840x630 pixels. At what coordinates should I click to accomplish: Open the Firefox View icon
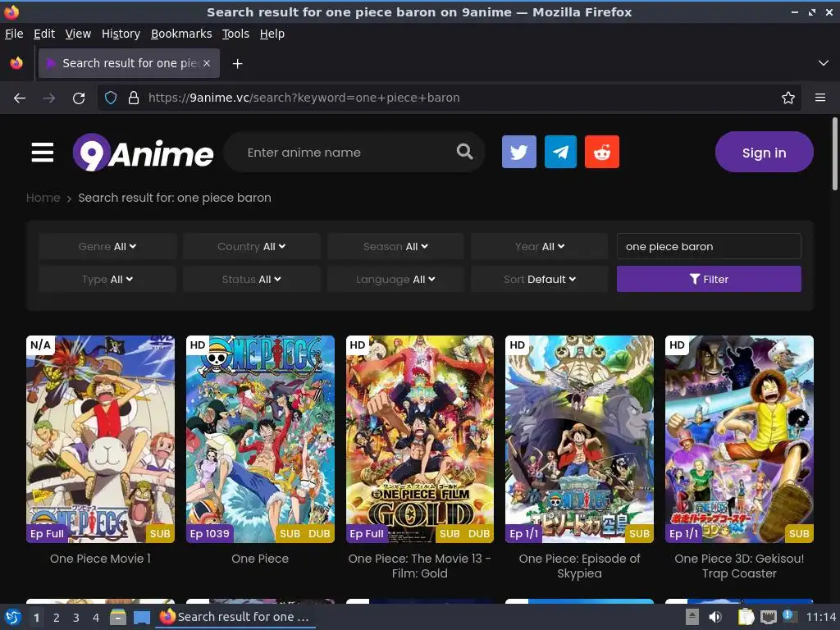(16, 63)
